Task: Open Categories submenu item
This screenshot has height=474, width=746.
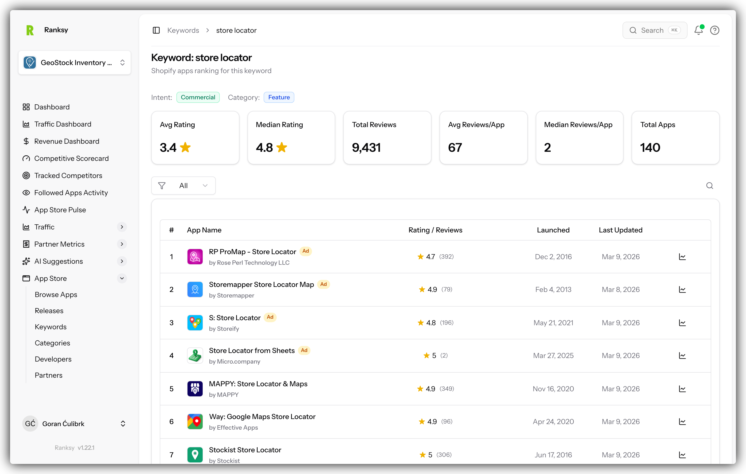Action: 52,343
